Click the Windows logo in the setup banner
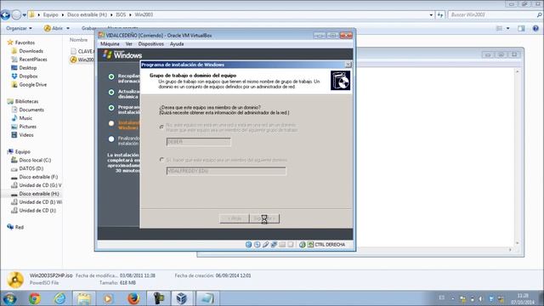The width and height of the screenshot is (544, 306). coord(107,54)
